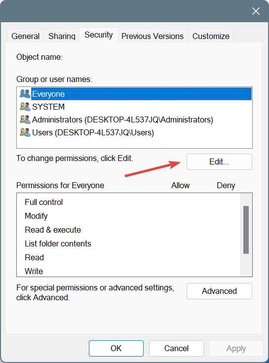Screen dimensions: 269x363
Task: Click the Administrators group icon
Action: (x=25, y=120)
